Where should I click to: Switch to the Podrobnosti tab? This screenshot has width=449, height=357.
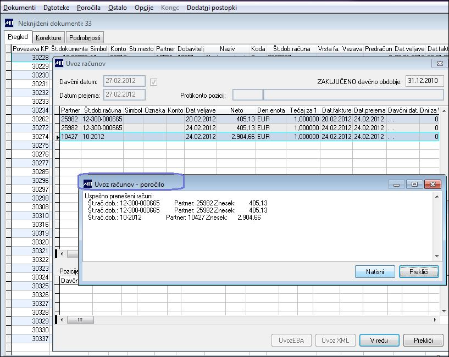click(85, 38)
